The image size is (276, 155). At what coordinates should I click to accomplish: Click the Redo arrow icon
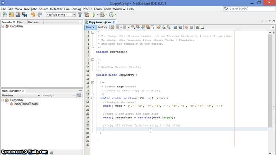40,15
